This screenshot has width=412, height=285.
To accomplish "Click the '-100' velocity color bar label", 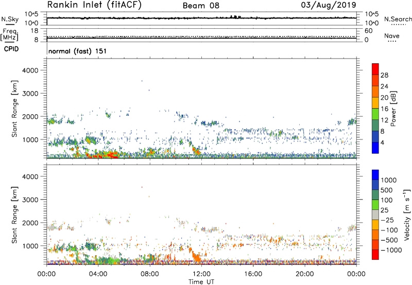I will [389, 230].
